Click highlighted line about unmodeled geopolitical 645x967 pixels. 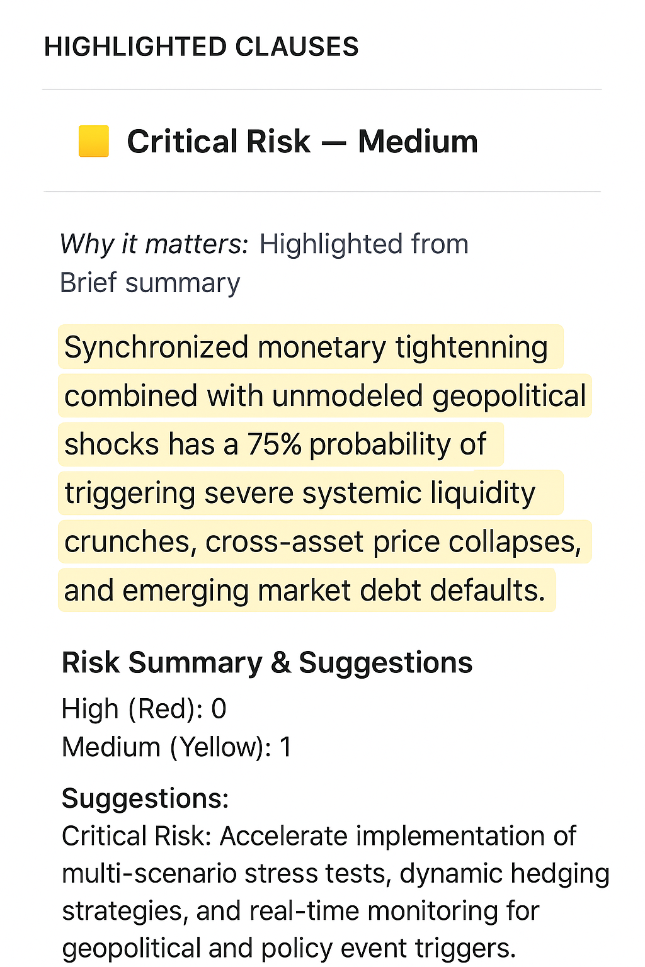coord(325,396)
